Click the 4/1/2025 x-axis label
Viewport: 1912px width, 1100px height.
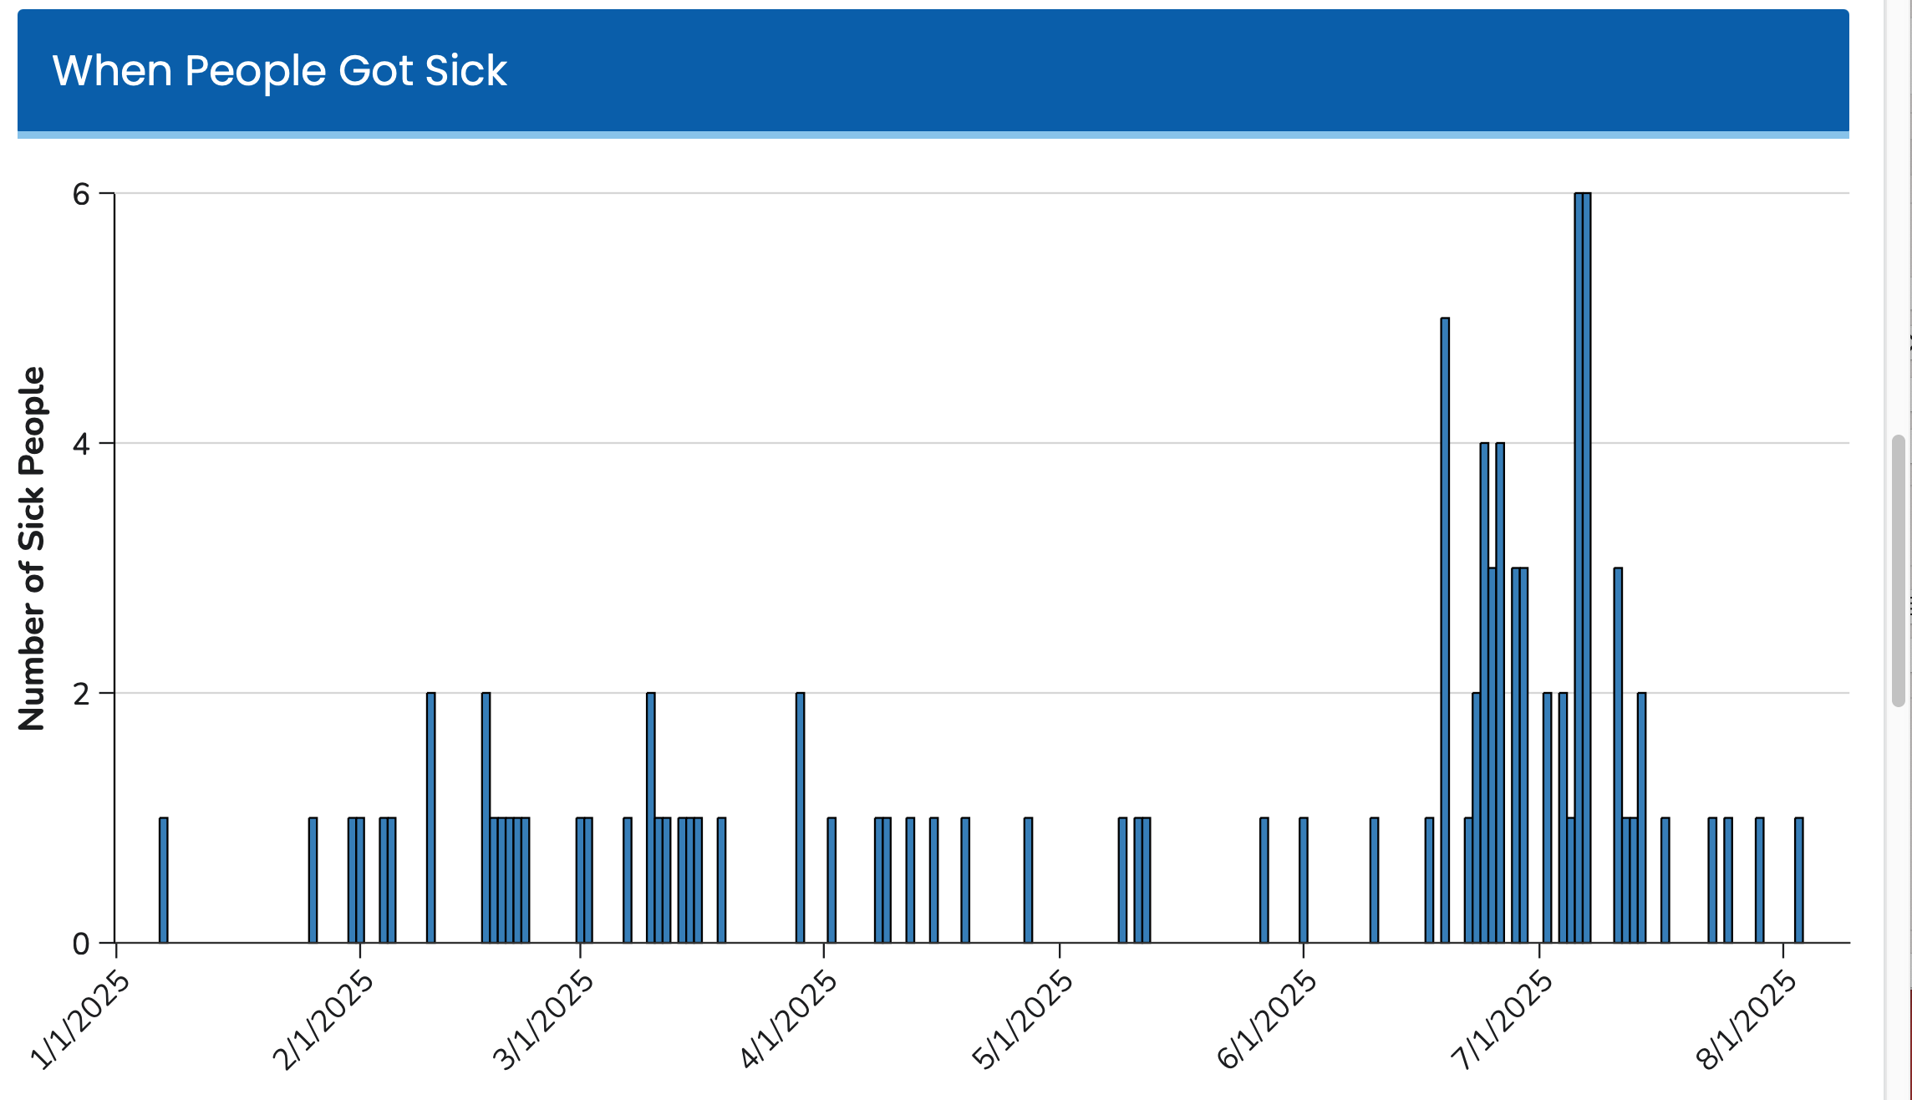tap(788, 1020)
